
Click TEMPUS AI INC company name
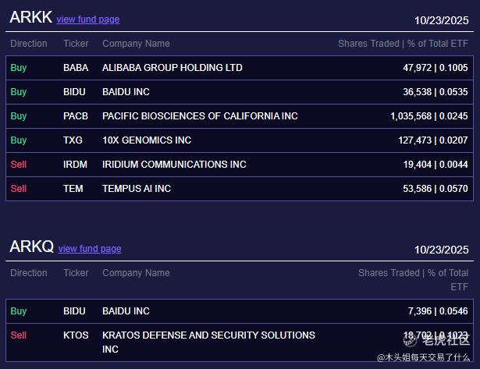137,189
